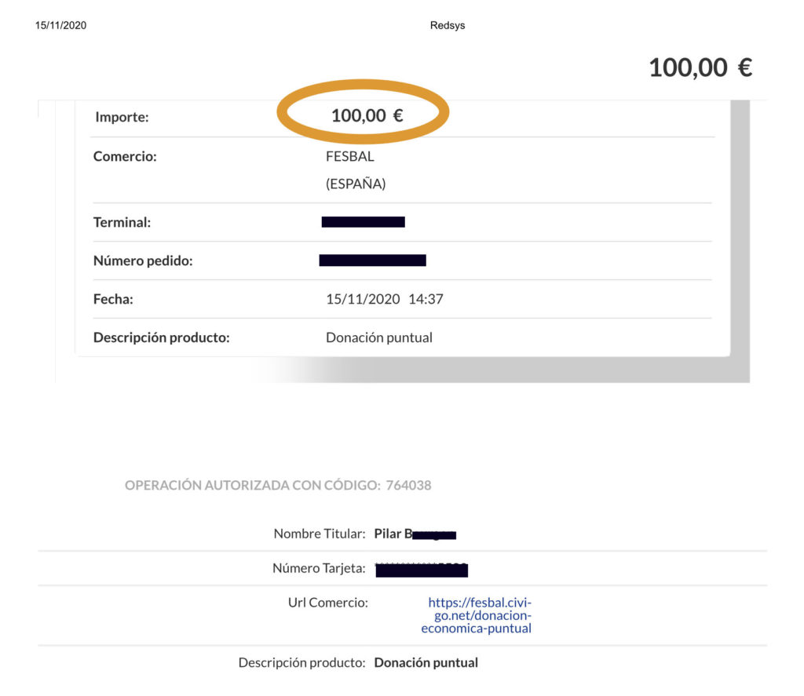Click the Fecha value 15/11/2020 14:37
The image size is (804, 696).
point(384,299)
